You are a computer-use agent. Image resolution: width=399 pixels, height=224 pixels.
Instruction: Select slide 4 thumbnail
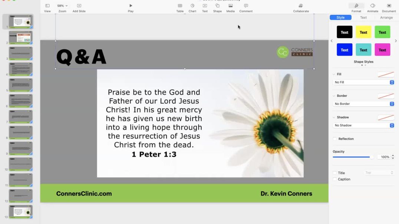21,69
